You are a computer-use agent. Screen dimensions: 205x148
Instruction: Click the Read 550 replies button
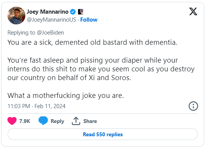pos(102,134)
